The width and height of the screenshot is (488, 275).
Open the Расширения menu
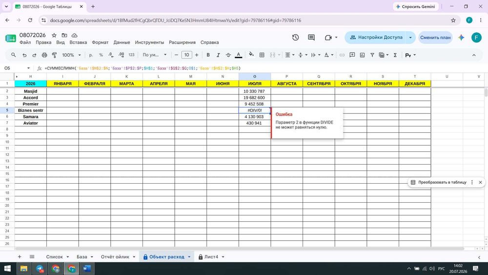tap(182, 42)
